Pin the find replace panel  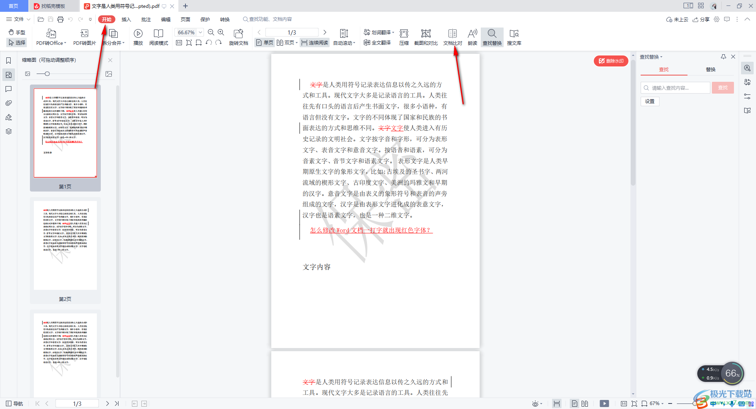(723, 57)
